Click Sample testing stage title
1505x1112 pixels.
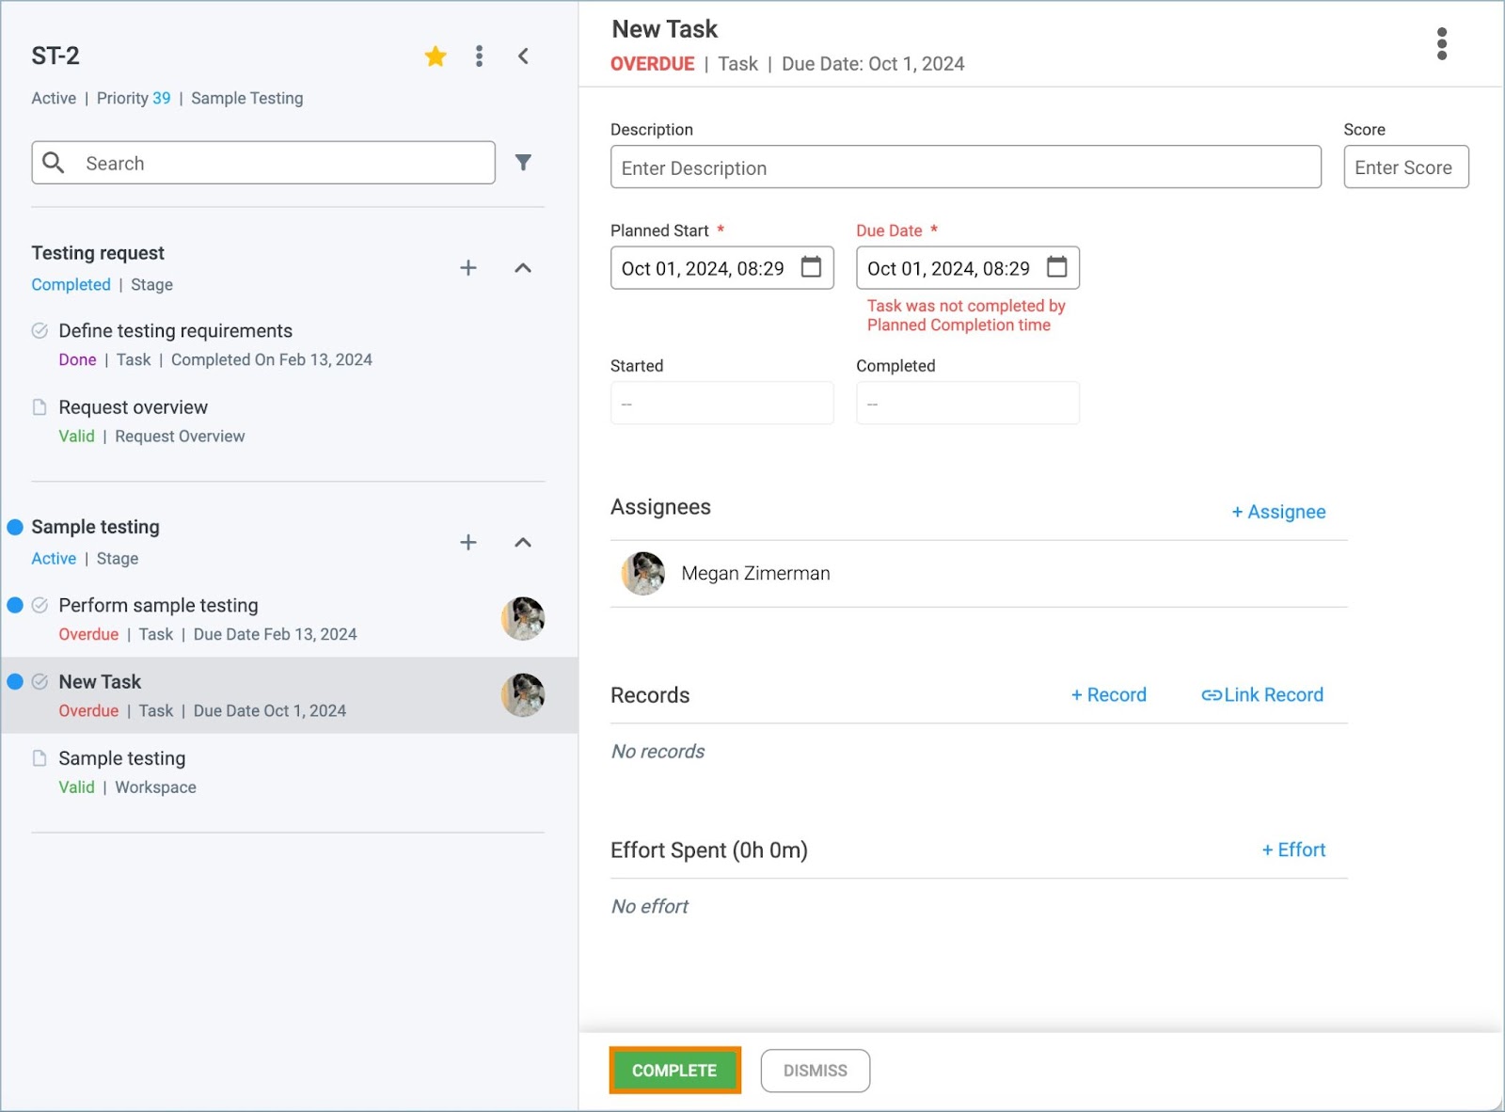pyautogui.click(x=95, y=527)
